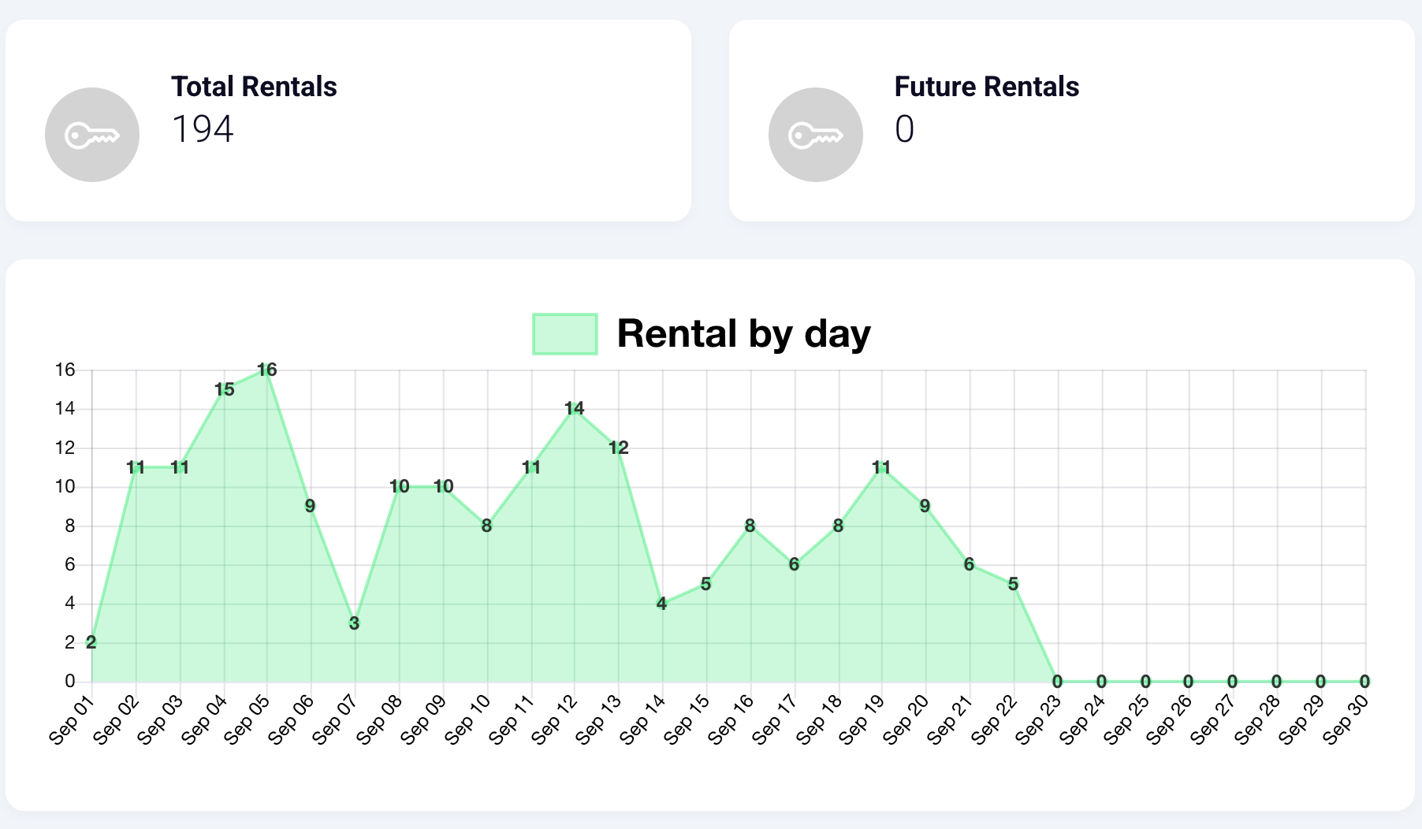The image size is (1422, 829).
Task: Click the Sep 13 data point labeled 12
Action: 619,448
